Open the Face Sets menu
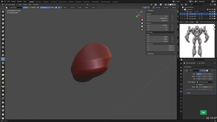The width and height of the screenshot is (217, 122). point(36,4)
